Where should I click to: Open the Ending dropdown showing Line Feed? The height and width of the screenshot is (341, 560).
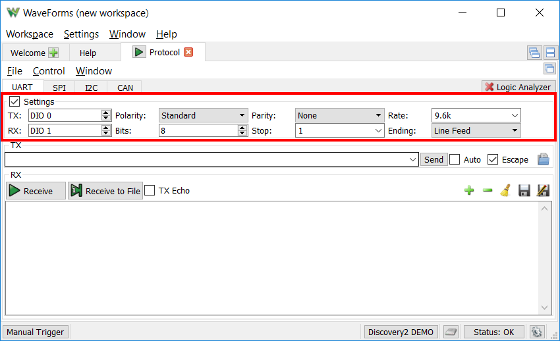pos(476,130)
